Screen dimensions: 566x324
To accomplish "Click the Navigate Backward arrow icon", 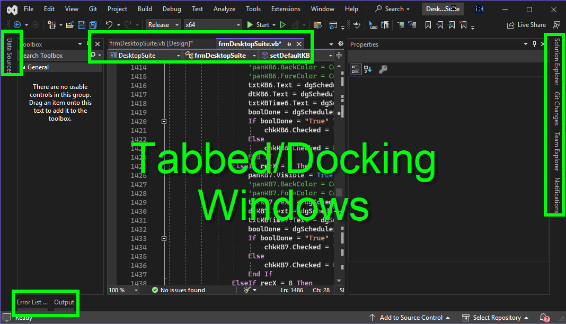I will coord(17,25).
